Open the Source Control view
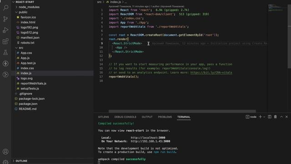This screenshot has width=291, height=164. pos(5,19)
